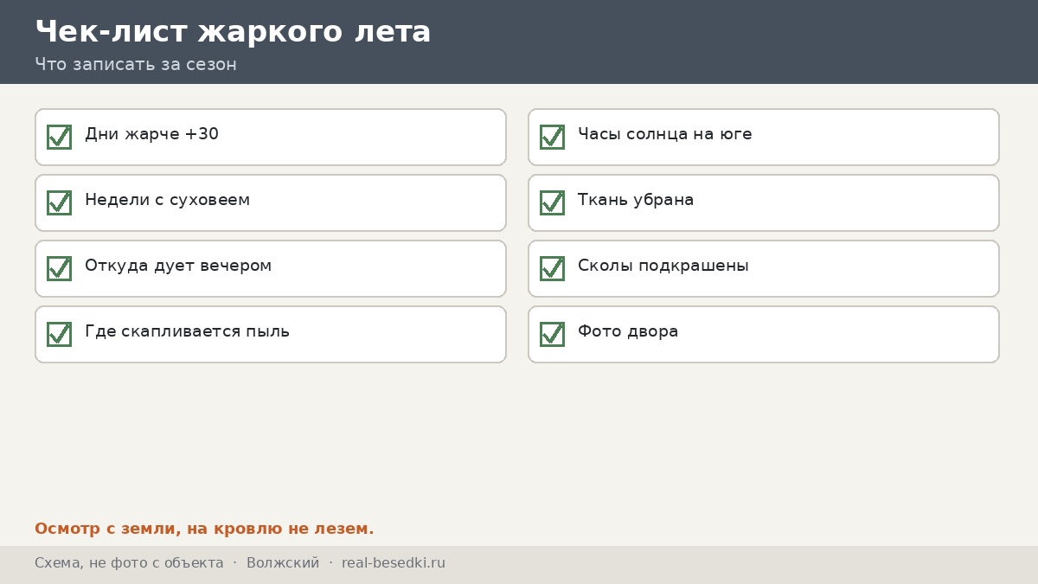Click the "Чек-лист жаркого лета" heading
This screenshot has width=1038, height=584.
pos(233,32)
